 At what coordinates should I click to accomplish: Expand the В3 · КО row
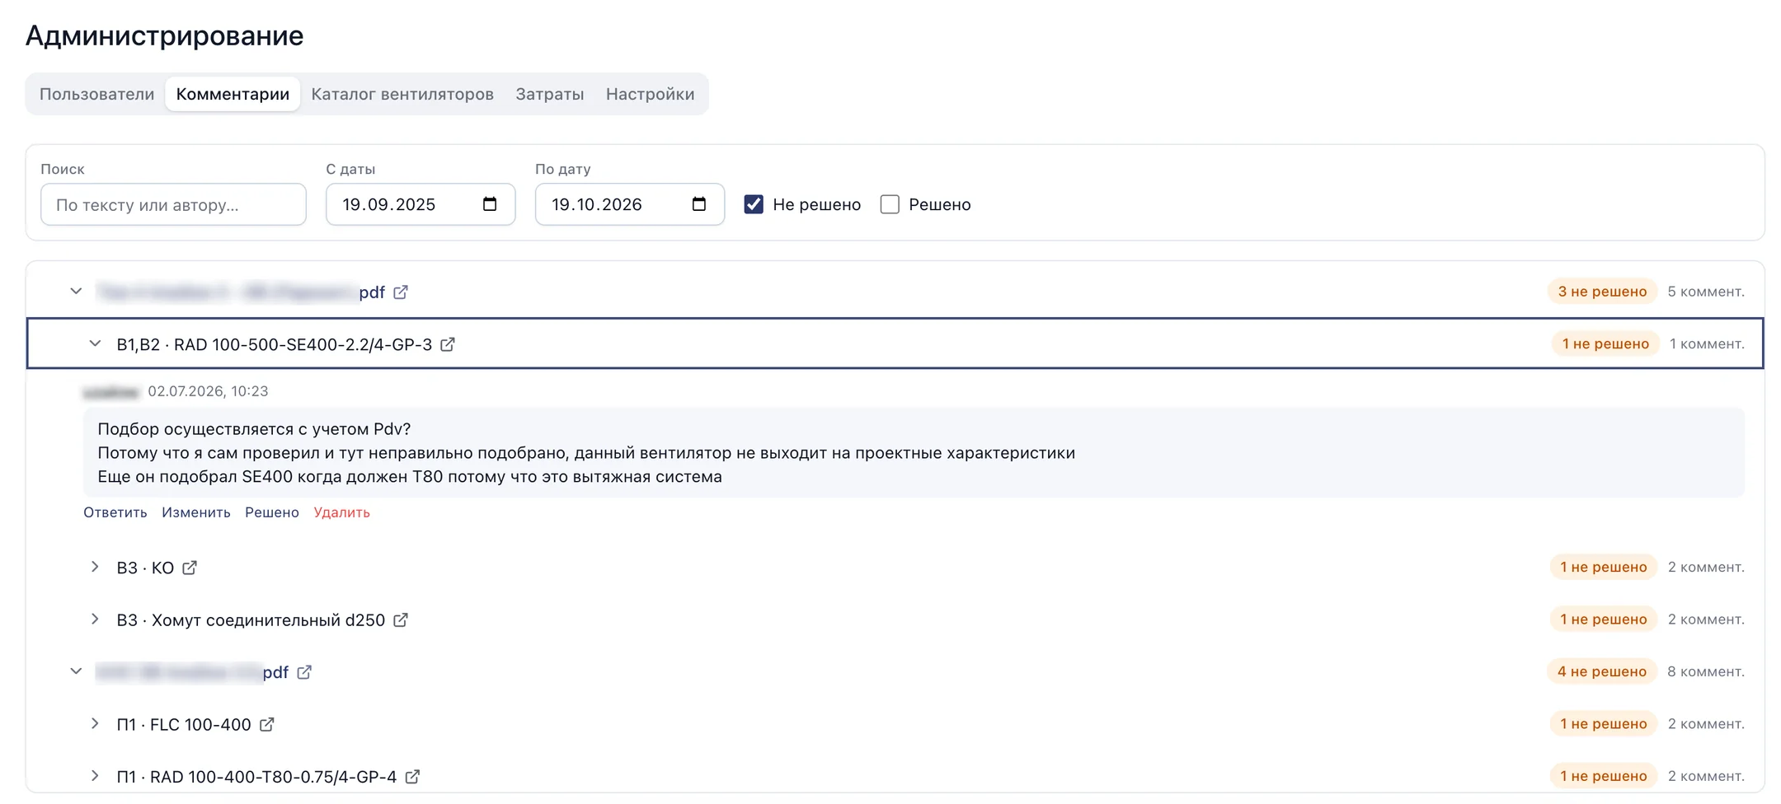pos(95,567)
